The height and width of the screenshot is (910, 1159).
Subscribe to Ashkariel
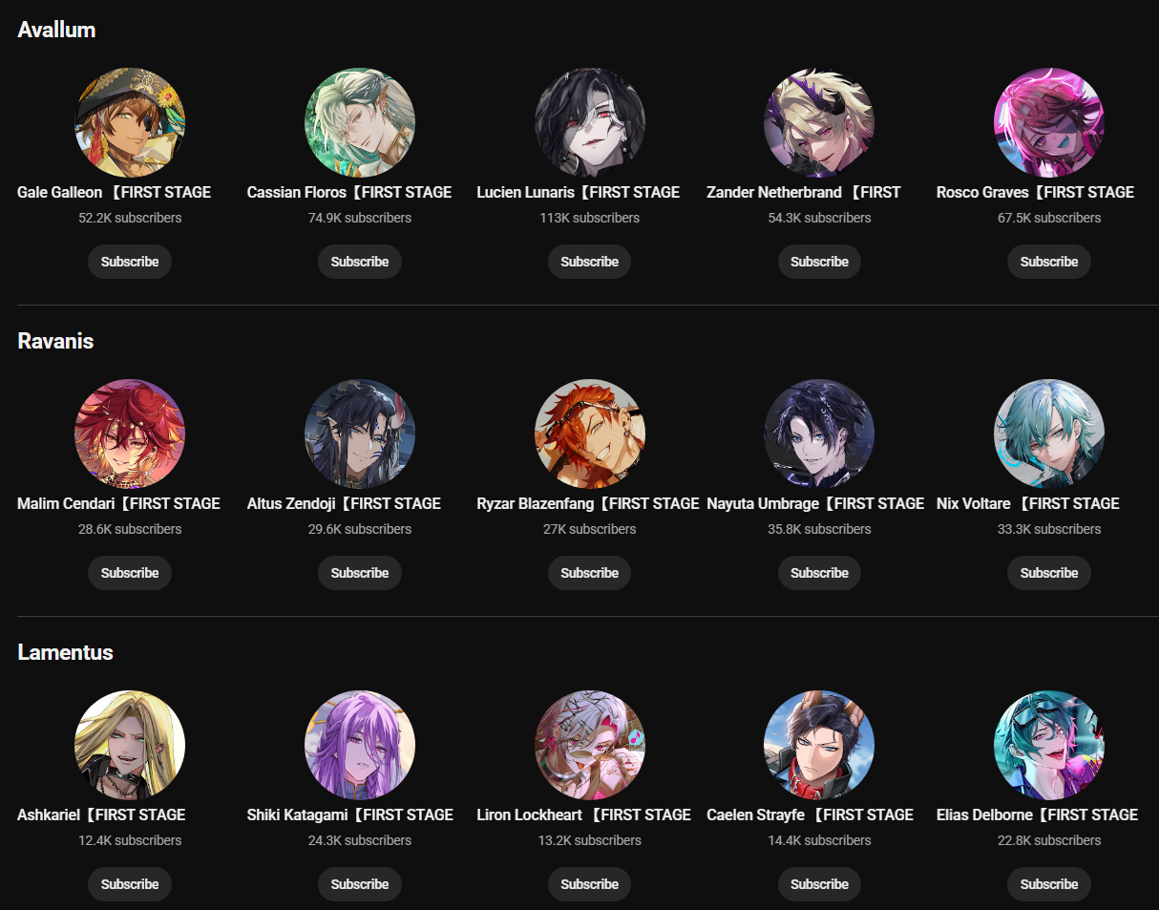pyautogui.click(x=130, y=884)
